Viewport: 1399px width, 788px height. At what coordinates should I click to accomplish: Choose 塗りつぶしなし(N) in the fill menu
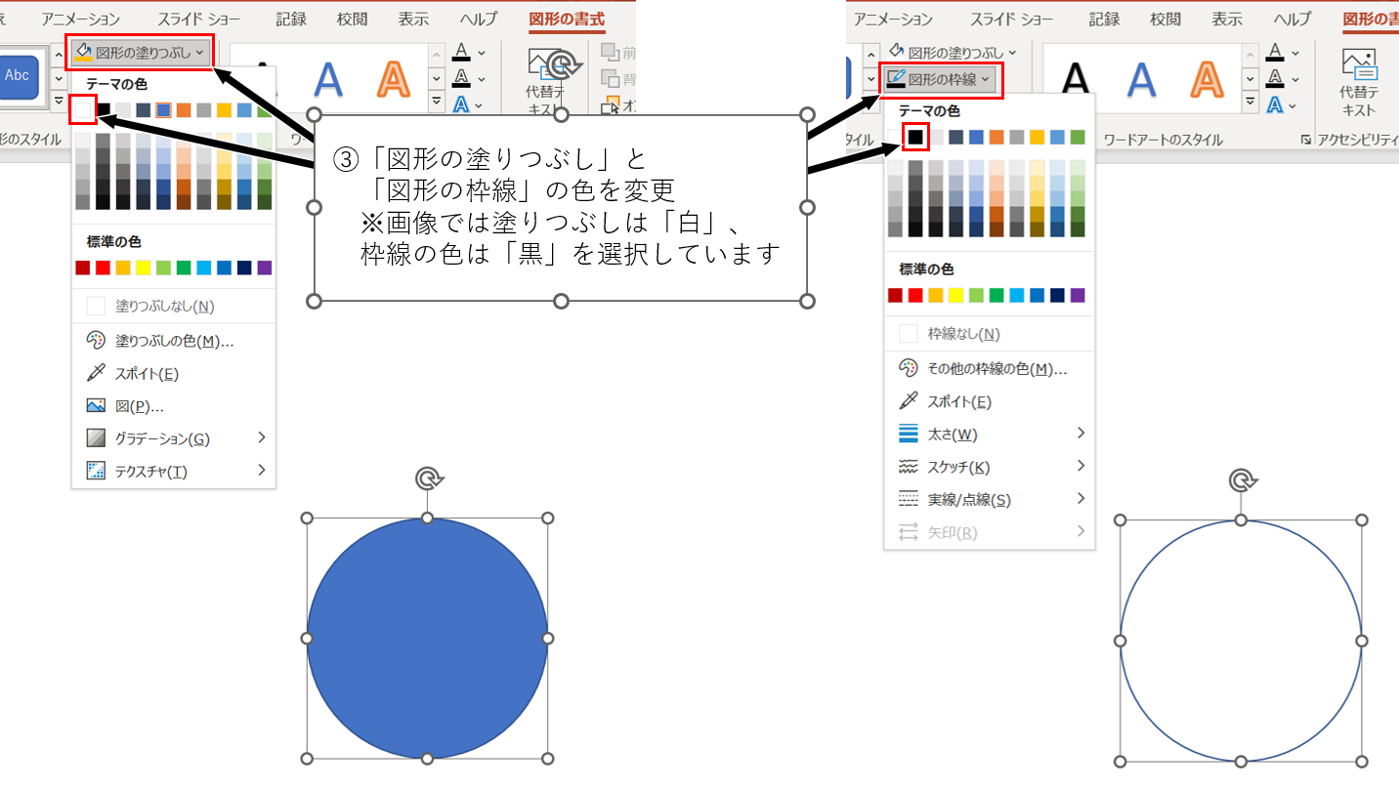pos(174,307)
